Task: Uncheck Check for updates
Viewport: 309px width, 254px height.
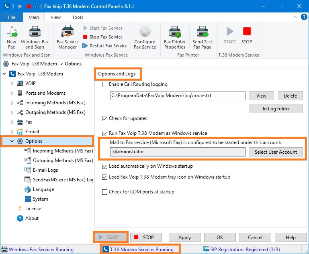Action: tap(105, 119)
